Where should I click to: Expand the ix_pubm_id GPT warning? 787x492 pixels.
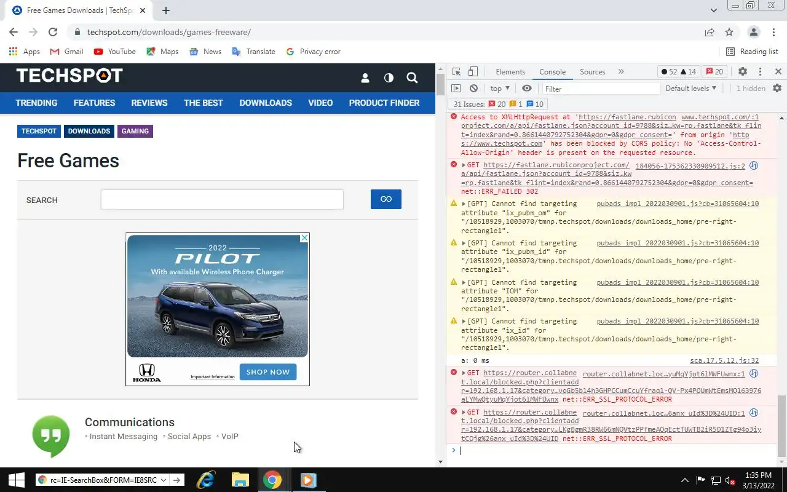(464, 243)
